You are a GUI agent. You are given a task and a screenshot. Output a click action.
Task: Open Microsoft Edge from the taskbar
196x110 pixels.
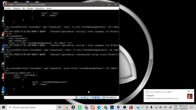pos(99,107)
